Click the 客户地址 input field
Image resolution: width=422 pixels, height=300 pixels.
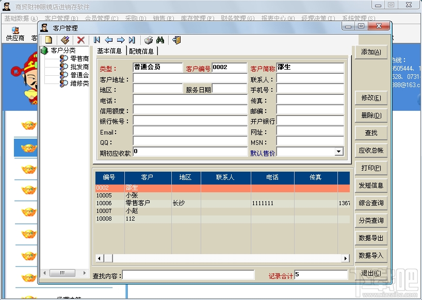(190, 78)
